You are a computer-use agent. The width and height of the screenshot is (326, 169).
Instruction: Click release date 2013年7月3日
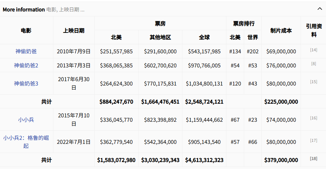[x=73, y=65]
